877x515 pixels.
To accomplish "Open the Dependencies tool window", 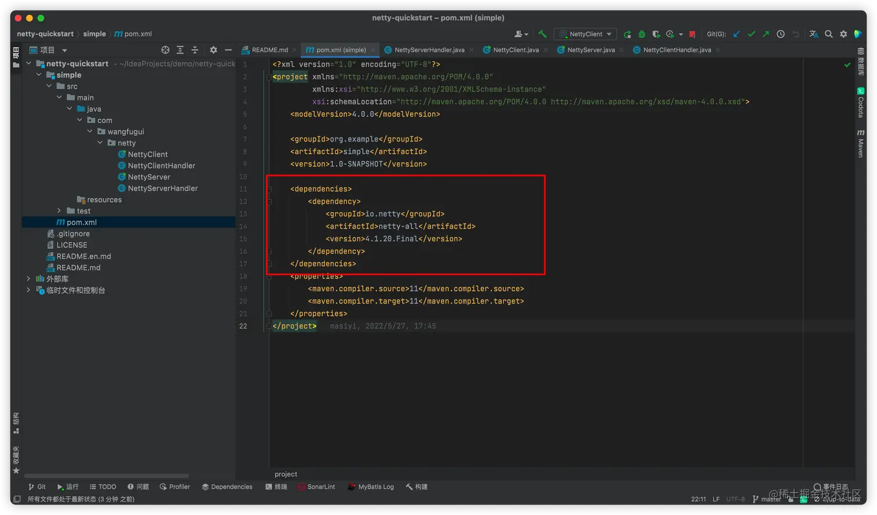I will 227,487.
